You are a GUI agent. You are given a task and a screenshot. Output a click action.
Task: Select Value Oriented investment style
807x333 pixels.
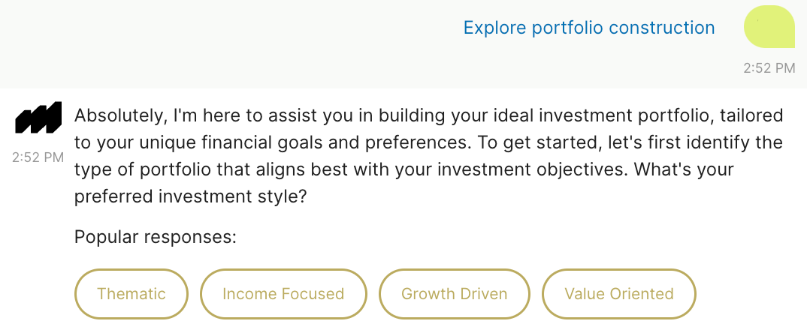pos(619,293)
